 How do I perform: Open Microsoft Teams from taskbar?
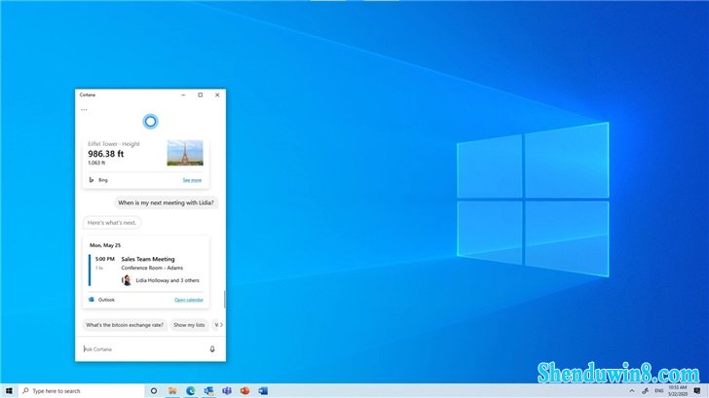pyautogui.click(x=227, y=391)
